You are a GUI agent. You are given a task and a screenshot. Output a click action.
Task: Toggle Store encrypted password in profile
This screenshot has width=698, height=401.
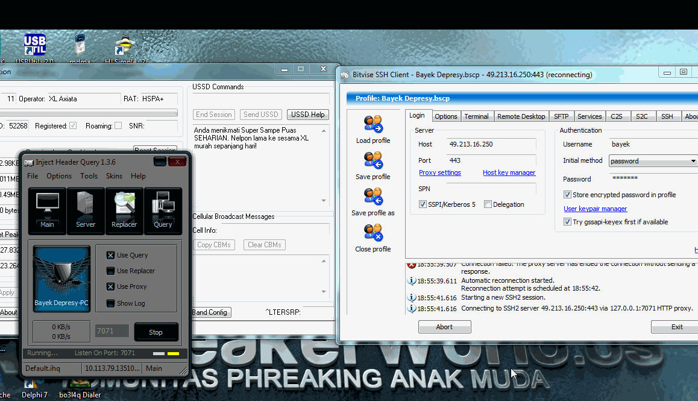click(x=567, y=194)
